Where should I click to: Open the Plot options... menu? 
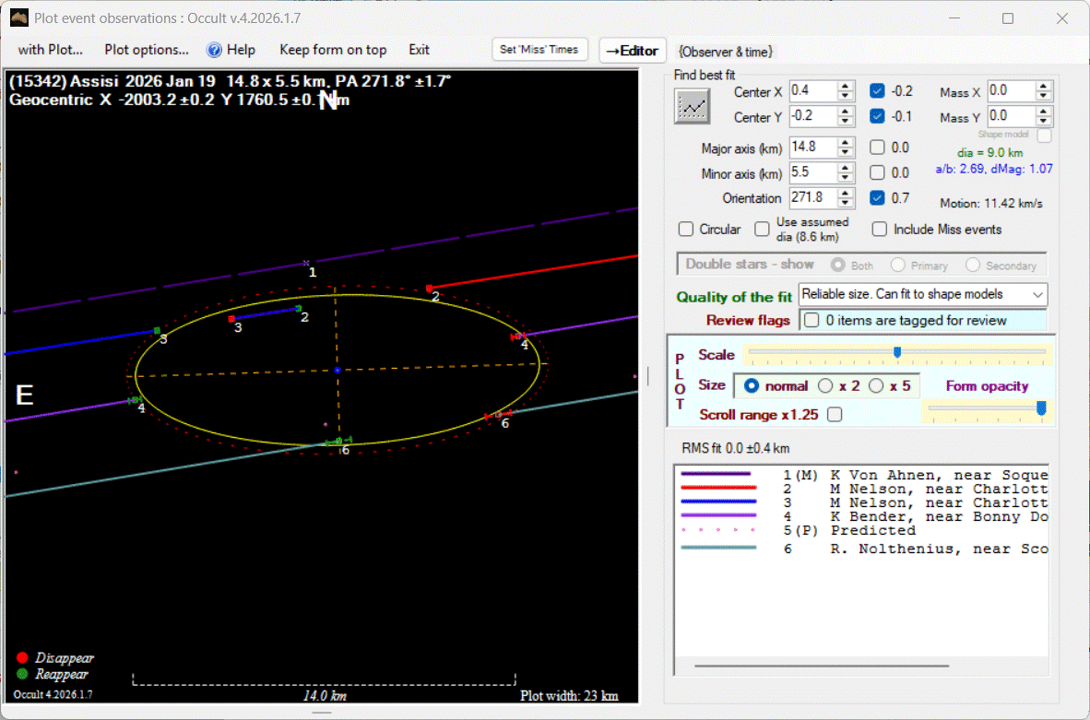(x=147, y=50)
